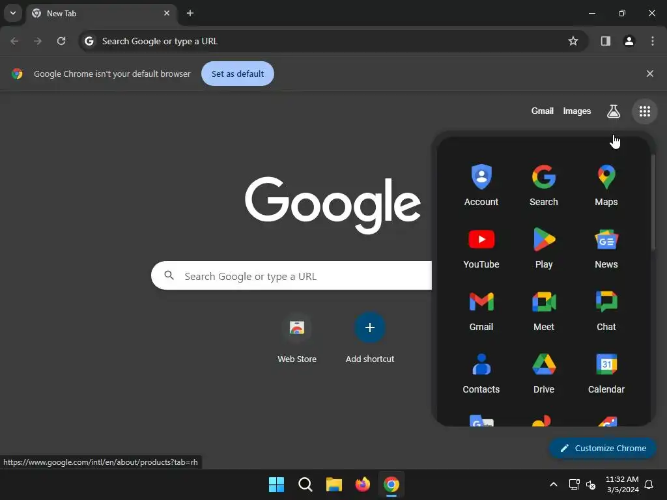
Task: Click the Set as default button
Action: pyautogui.click(x=237, y=74)
